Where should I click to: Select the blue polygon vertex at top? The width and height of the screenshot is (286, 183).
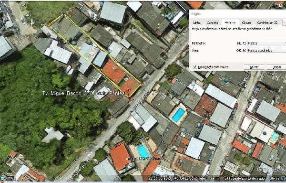pyautogui.click(x=64, y=13)
